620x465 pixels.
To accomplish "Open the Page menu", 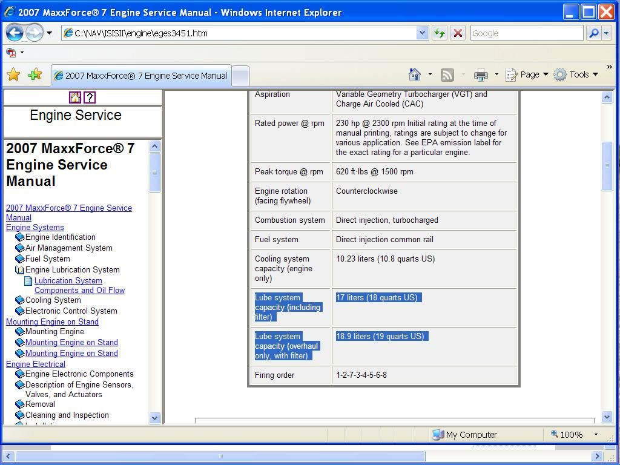I will [527, 74].
